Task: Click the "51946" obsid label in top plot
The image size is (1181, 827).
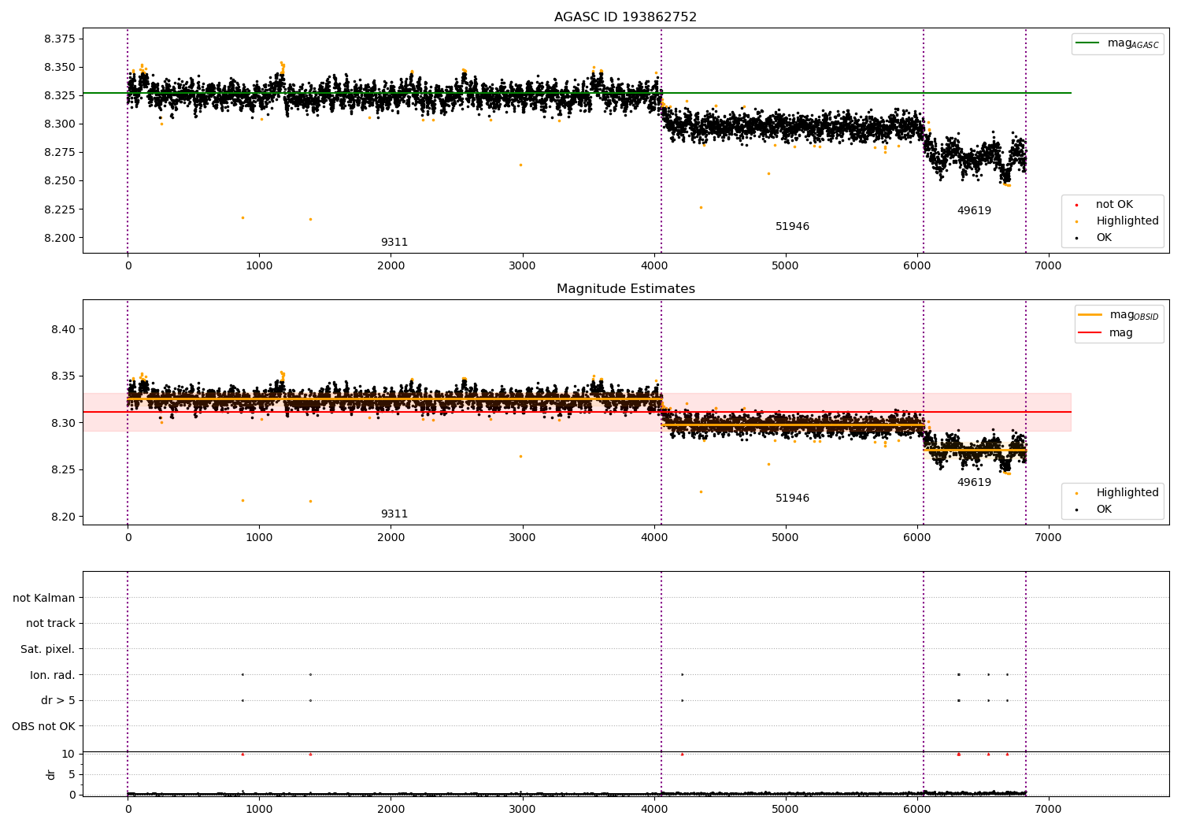Action: point(792,227)
